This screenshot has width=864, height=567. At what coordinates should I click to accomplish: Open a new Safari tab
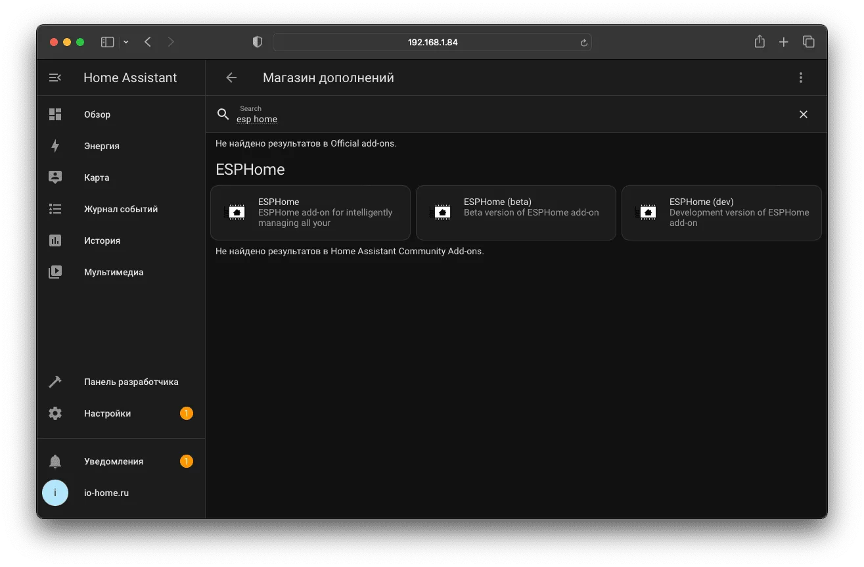(x=784, y=42)
